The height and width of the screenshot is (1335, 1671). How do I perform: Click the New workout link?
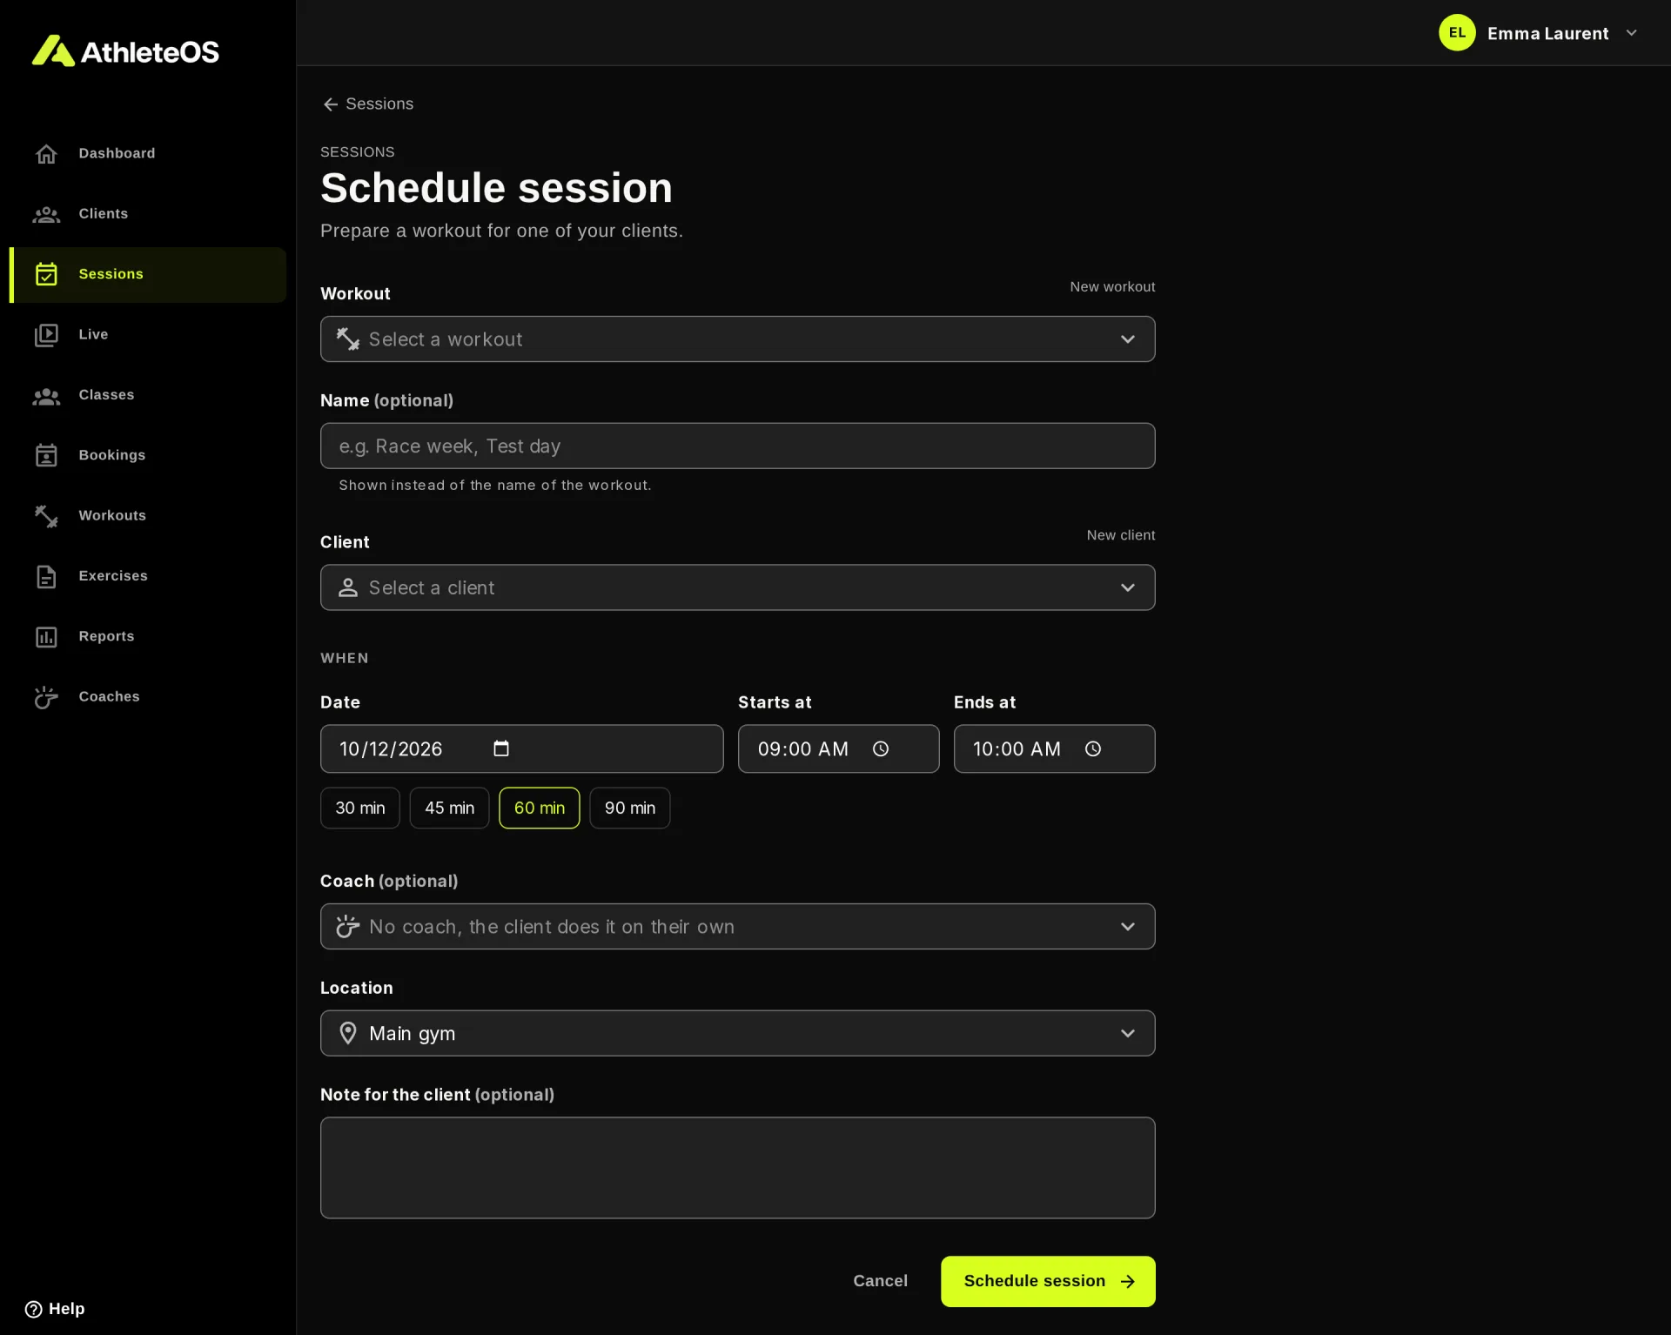click(1112, 287)
